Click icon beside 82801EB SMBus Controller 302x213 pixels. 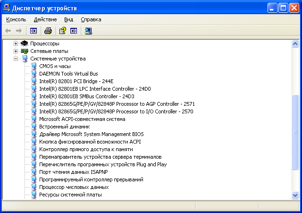click(x=34, y=96)
